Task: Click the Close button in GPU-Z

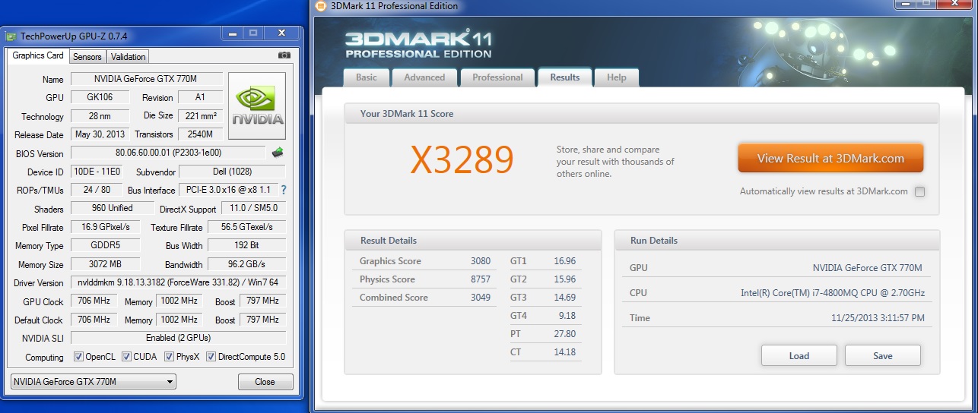Action: 265,382
